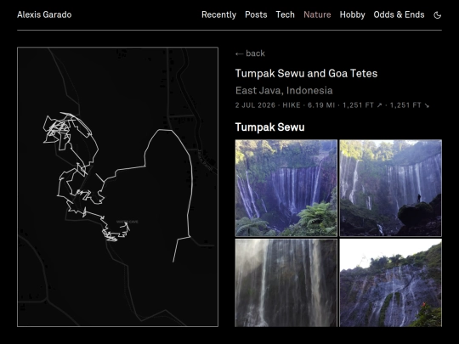Click the Tumpak Sewu section heading
459x344 pixels.
pos(270,127)
